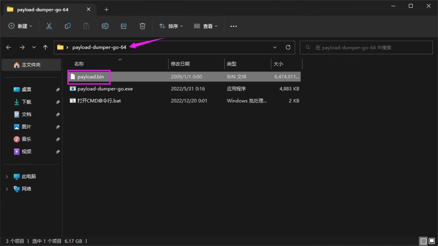This screenshot has height=246, width=438.
Task: Click the Copy icon in the toolbar
Action: 68,26
